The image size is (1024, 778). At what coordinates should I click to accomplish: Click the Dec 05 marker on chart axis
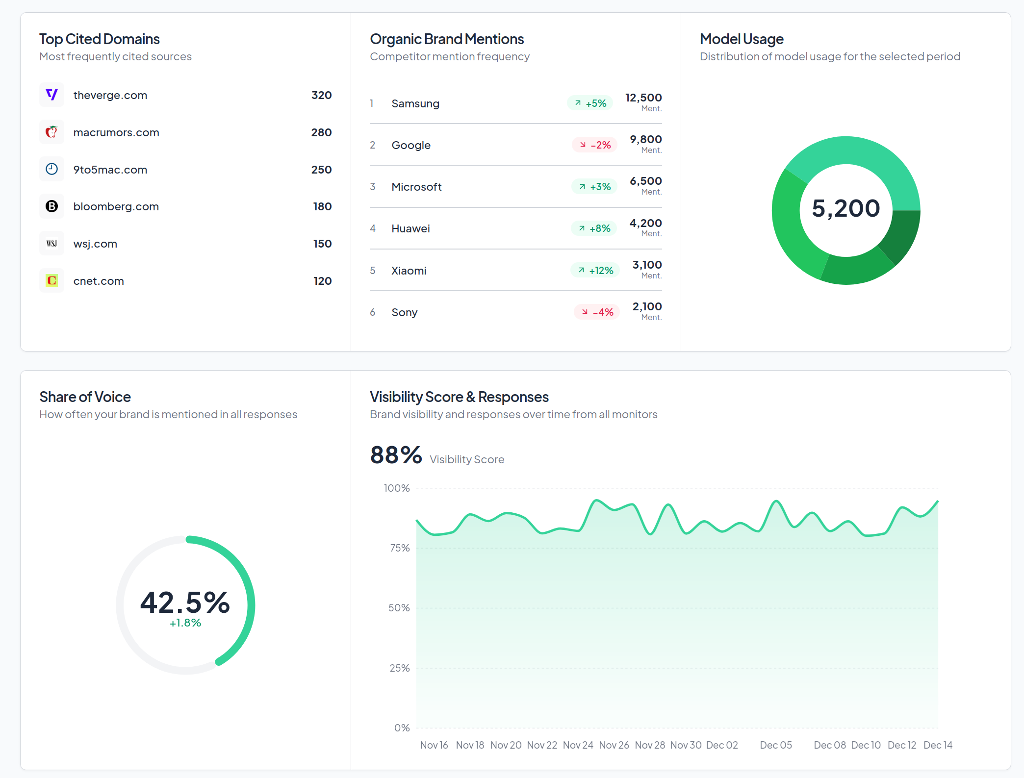(775, 745)
